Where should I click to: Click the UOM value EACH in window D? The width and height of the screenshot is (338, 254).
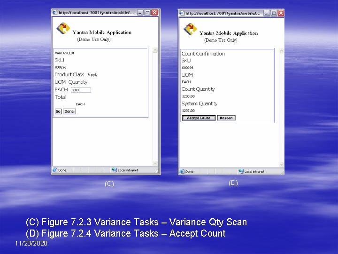186,82
